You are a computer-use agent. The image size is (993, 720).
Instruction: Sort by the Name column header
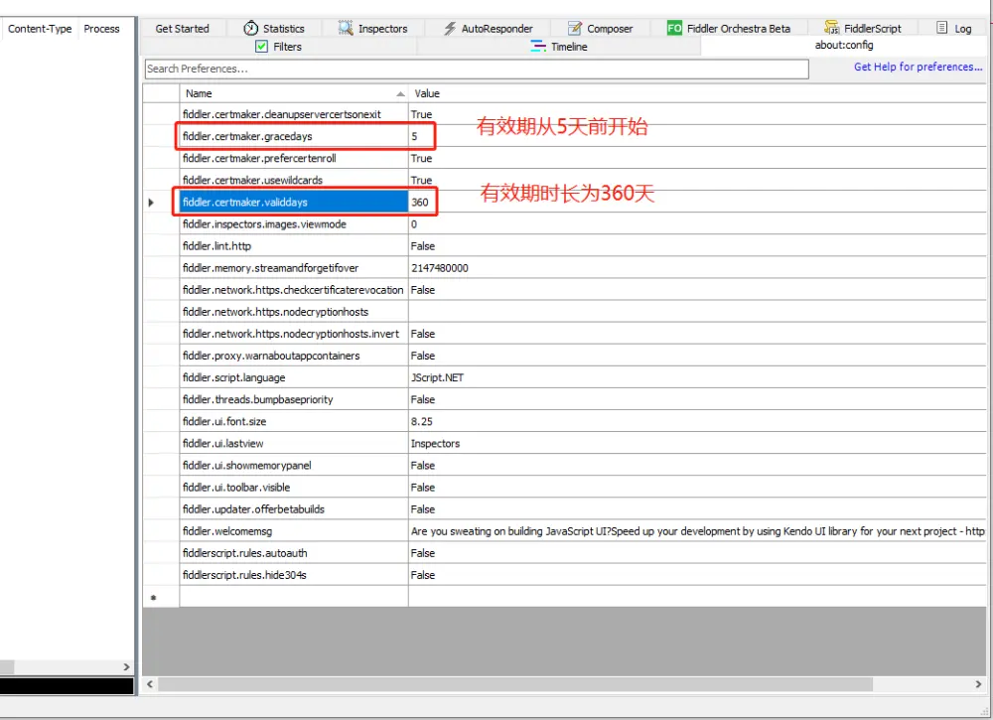[x=294, y=93]
